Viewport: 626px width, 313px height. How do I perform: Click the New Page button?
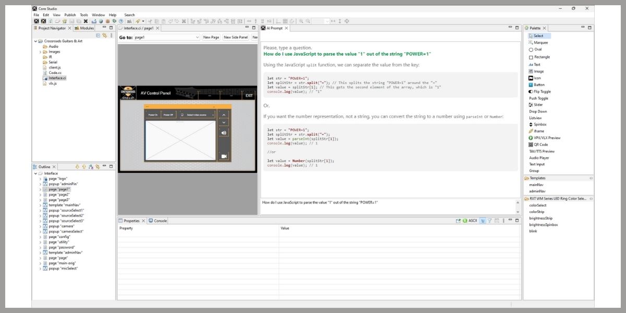[x=211, y=38]
